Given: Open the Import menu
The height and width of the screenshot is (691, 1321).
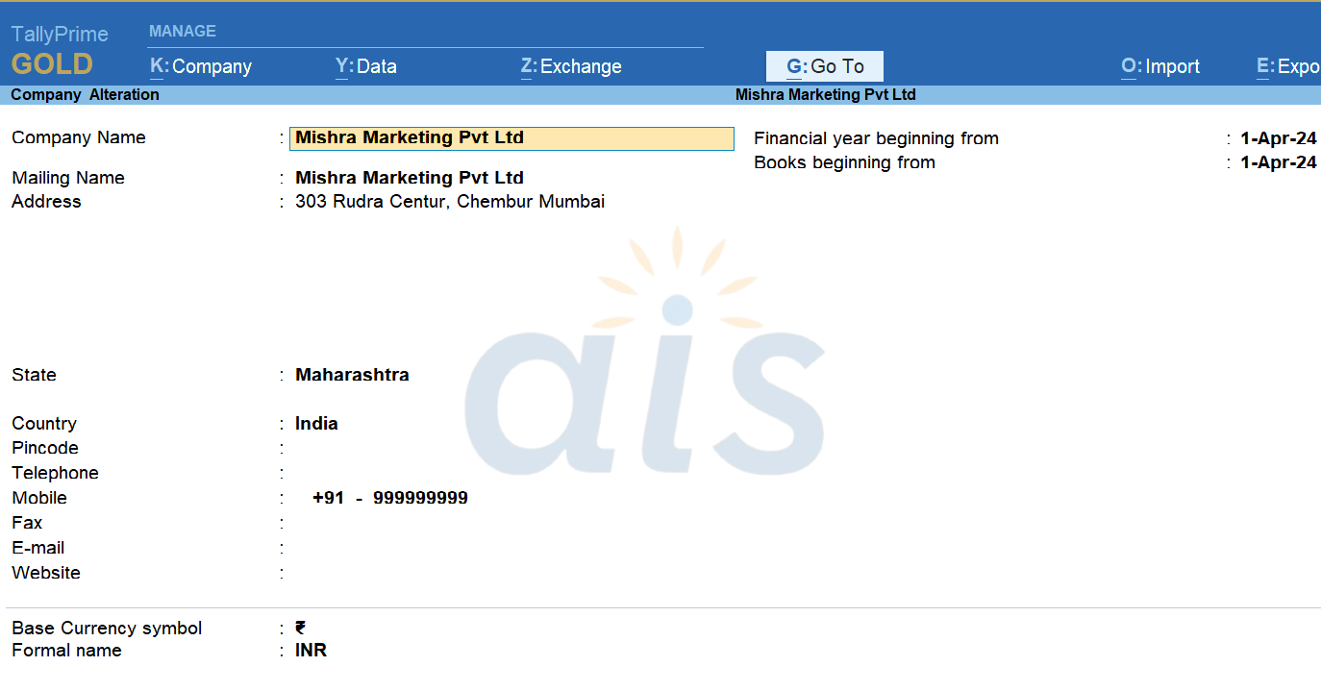Looking at the screenshot, I should tap(1160, 66).
